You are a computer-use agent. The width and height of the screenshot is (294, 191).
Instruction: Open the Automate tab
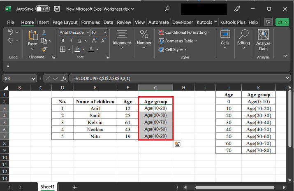point(159,22)
